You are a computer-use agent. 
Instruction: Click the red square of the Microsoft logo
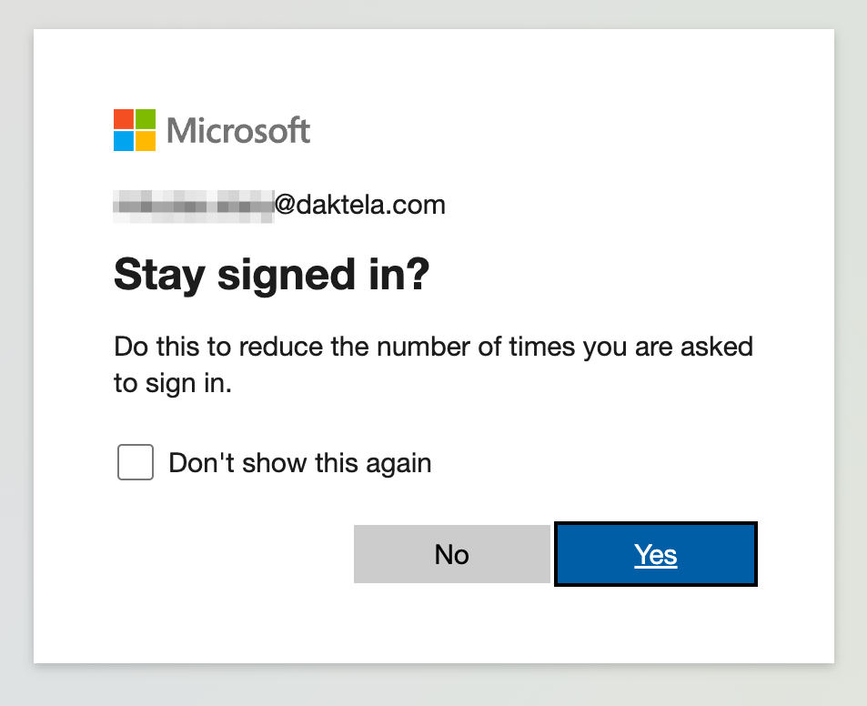124,119
